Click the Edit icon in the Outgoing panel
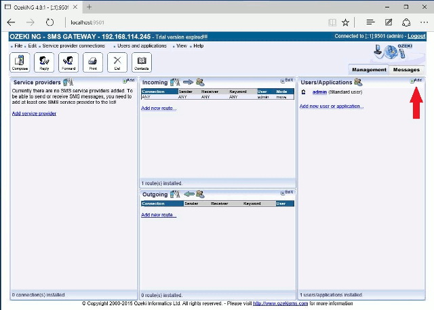The height and width of the screenshot is (310, 434). pyautogui.click(x=288, y=192)
